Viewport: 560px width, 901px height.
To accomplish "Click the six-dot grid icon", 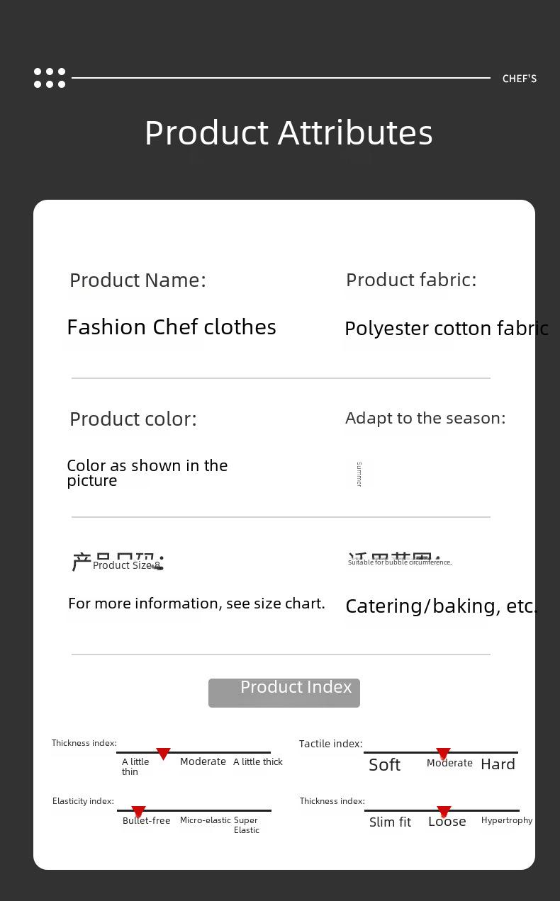I will click(50, 78).
